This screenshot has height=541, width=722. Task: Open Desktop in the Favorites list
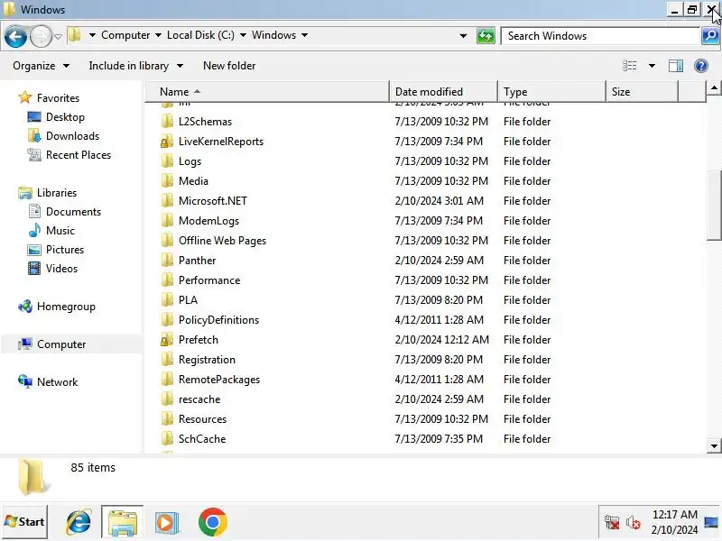pyautogui.click(x=65, y=117)
